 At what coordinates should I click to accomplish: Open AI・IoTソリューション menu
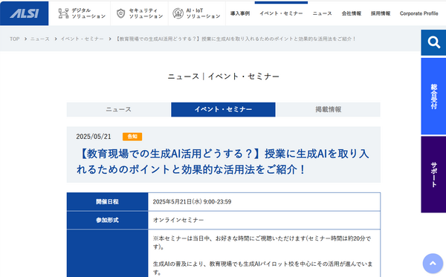197,13
